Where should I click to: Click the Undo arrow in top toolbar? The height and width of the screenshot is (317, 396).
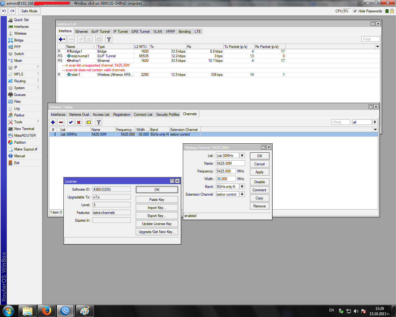4,11
